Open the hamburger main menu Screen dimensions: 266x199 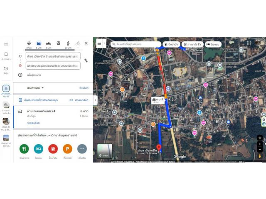point(6,44)
